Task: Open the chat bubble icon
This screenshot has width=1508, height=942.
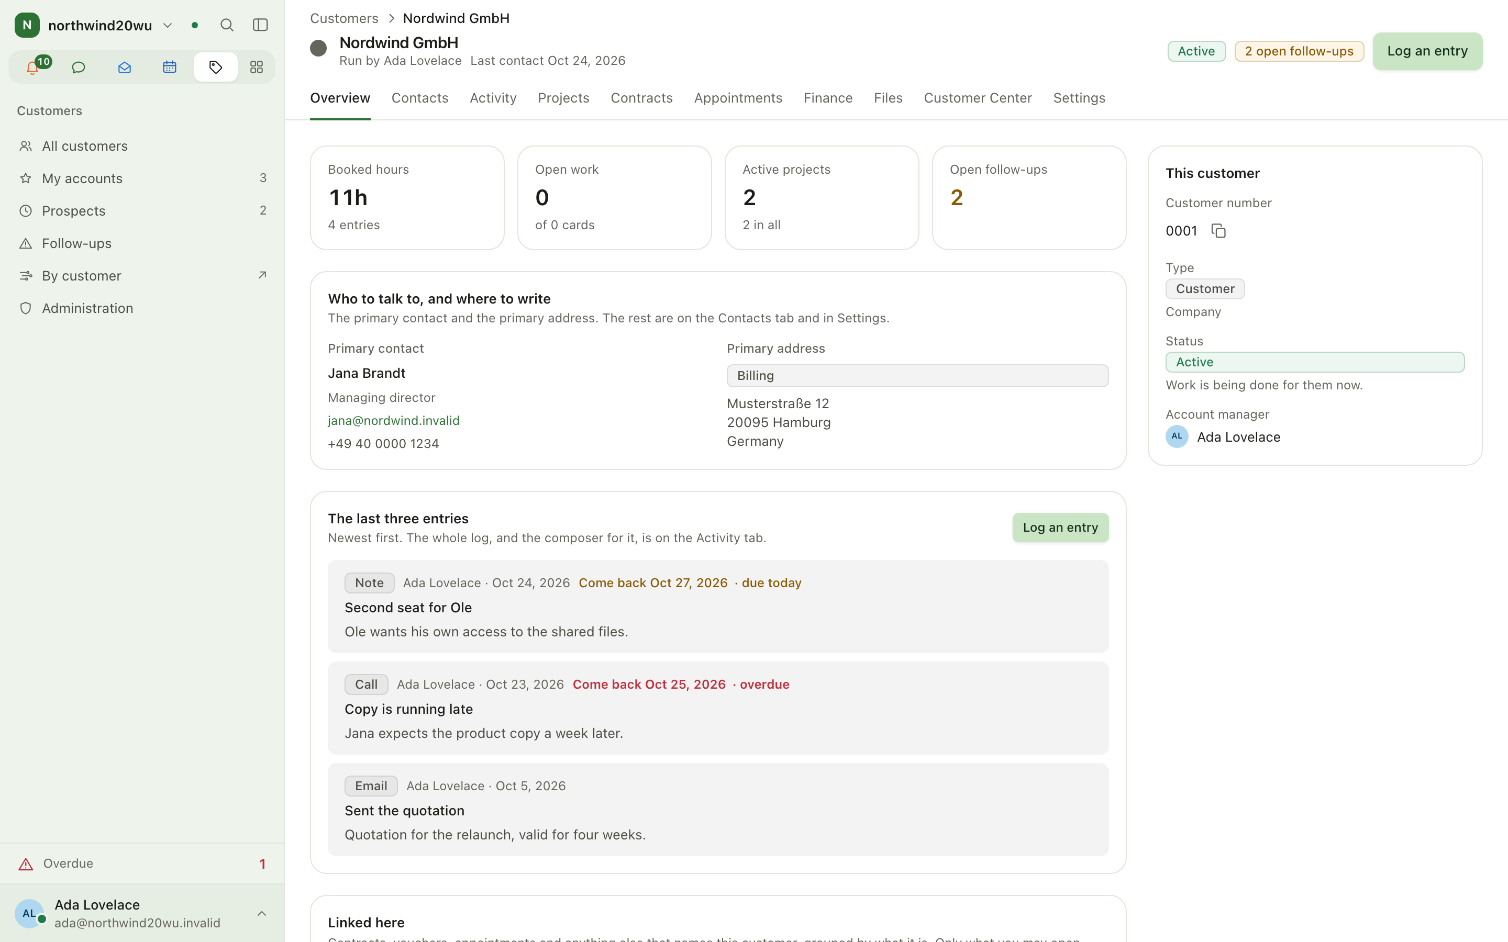Action: coord(79,68)
